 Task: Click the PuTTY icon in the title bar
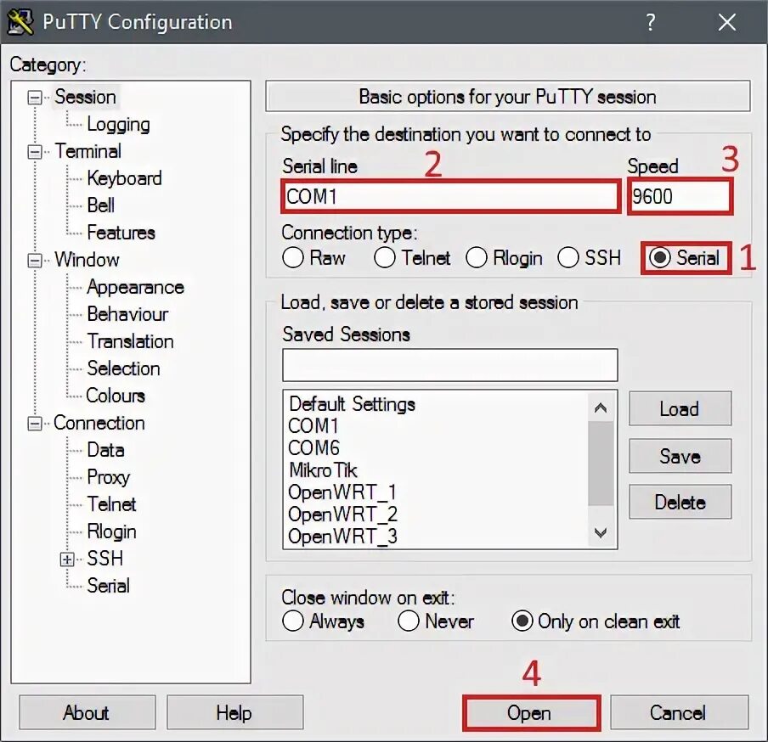point(20,22)
